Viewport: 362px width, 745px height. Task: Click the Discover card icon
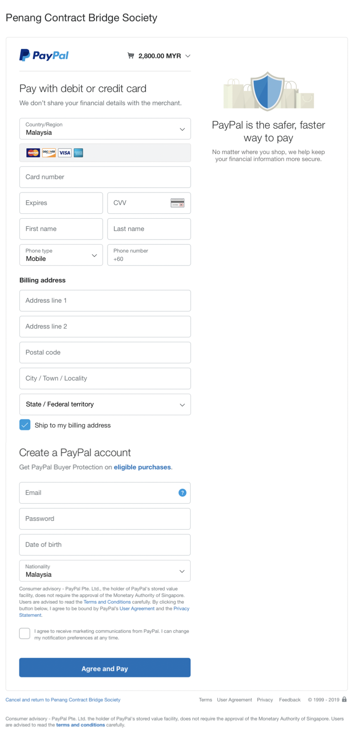point(49,153)
